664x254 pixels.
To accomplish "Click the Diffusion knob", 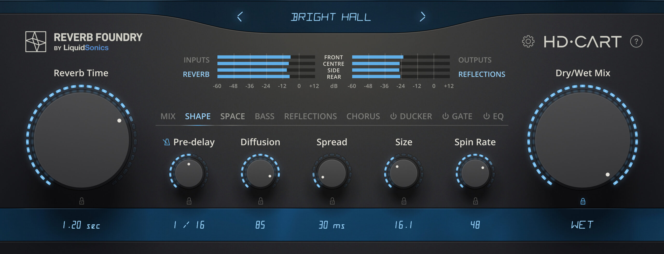I will (260, 173).
